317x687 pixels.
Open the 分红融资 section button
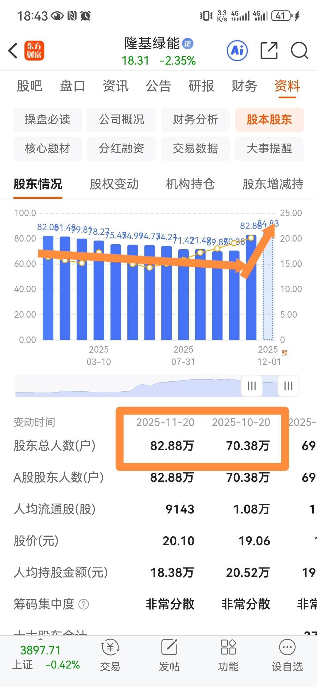pos(122,149)
